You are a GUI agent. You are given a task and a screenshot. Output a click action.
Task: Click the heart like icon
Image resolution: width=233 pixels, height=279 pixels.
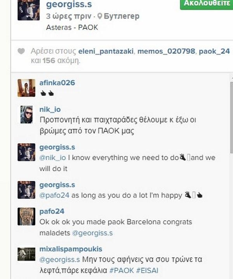21,51
